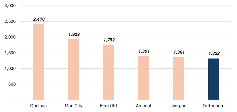Click the Chelsea axis label
237x112 pixels.
38,106
